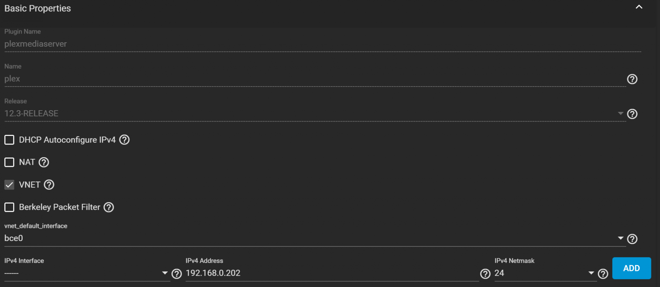Uncheck the VNET checkbox
Image resolution: width=660 pixels, height=287 pixels.
coord(9,185)
